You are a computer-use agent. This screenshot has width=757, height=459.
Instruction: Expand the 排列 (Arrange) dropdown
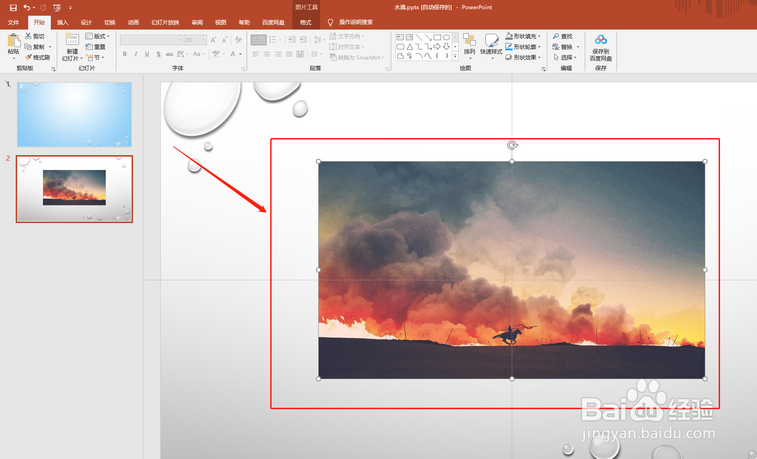pos(470,47)
